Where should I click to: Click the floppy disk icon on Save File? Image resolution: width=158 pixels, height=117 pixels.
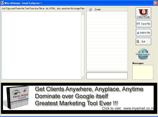point(138,24)
